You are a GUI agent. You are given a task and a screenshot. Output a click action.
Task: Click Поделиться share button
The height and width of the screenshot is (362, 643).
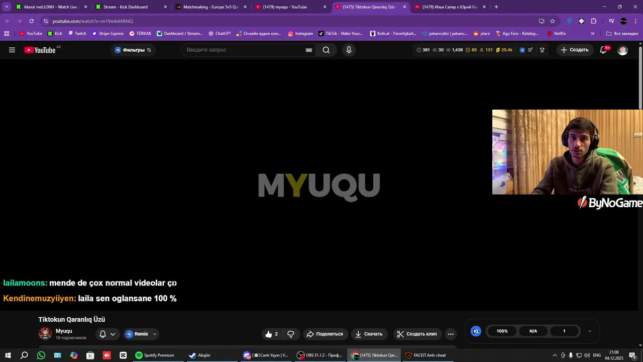pos(325,334)
